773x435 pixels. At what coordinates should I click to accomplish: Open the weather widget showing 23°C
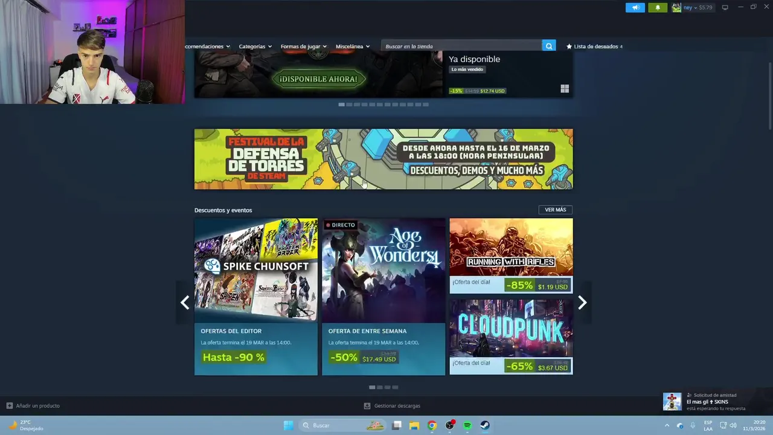click(x=25, y=425)
